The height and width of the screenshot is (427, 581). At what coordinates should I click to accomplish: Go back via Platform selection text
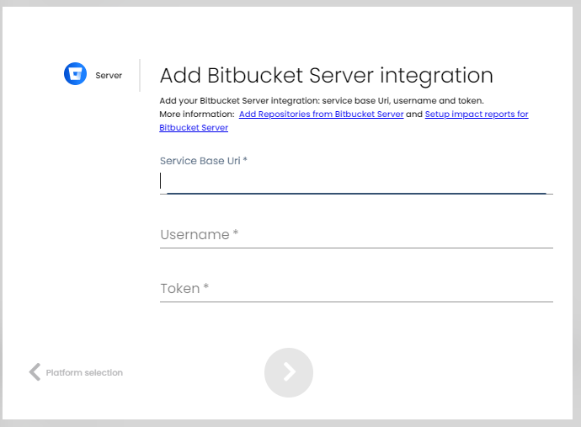[x=84, y=372]
